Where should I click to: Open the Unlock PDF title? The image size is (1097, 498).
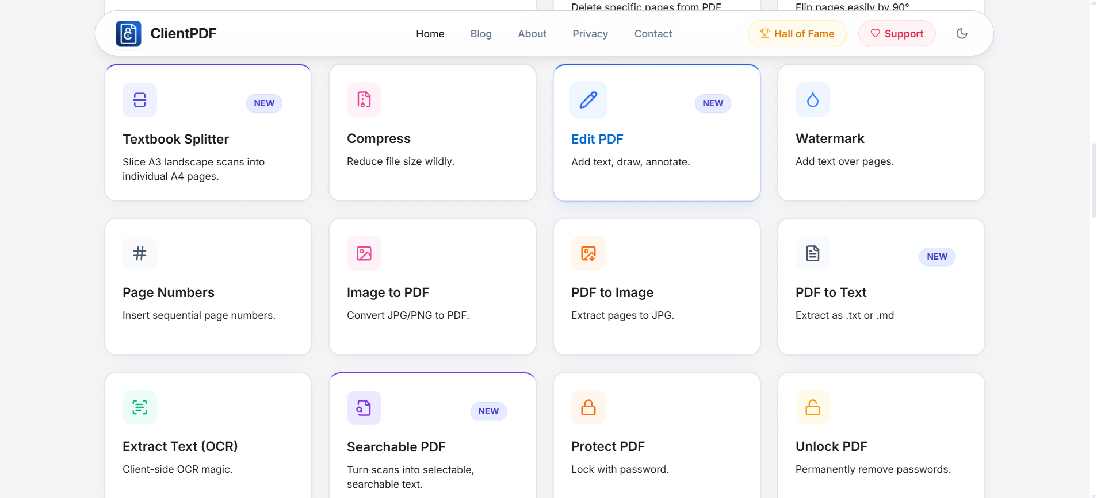[x=831, y=446]
